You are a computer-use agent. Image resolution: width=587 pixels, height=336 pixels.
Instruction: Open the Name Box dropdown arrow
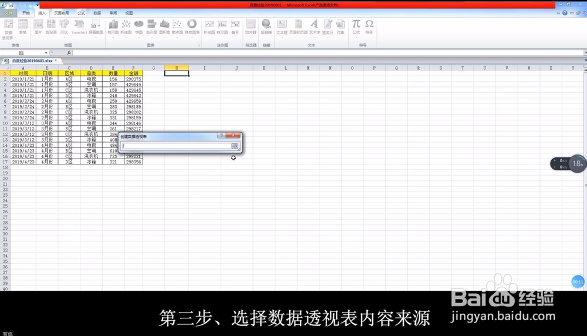click(x=46, y=53)
